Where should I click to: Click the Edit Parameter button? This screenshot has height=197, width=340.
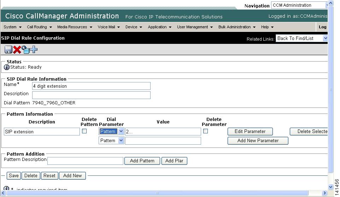[x=250, y=132]
